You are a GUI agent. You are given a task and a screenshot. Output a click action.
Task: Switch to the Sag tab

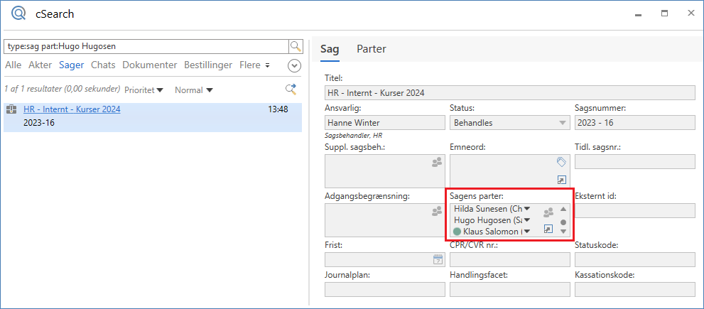click(330, 50)
